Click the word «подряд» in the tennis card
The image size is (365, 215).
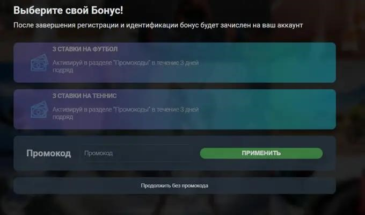pyautogui.click(x=63, y=117)
